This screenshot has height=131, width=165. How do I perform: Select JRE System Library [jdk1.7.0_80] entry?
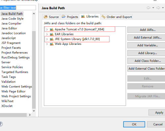pos(77,39)
